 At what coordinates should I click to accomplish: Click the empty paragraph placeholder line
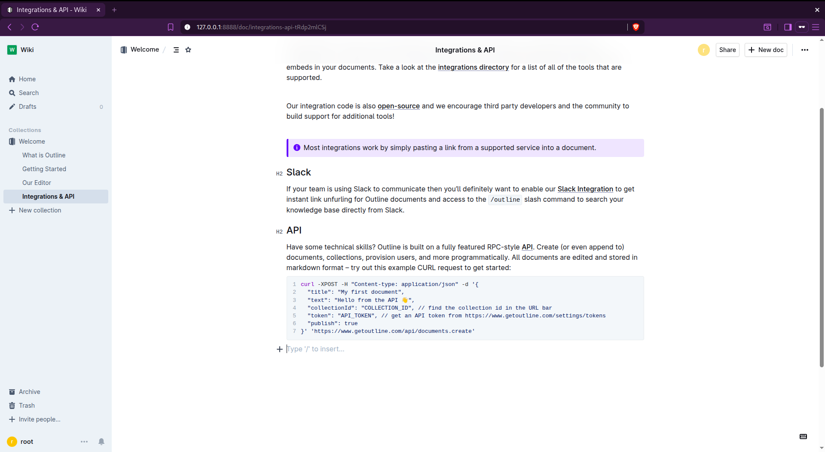[465, 349]
